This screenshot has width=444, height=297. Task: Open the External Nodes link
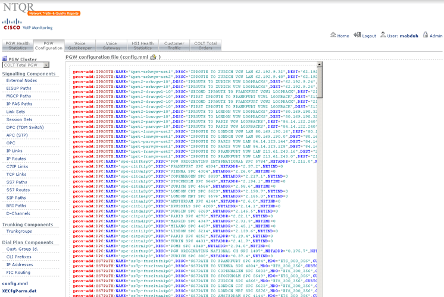(21, 80)
